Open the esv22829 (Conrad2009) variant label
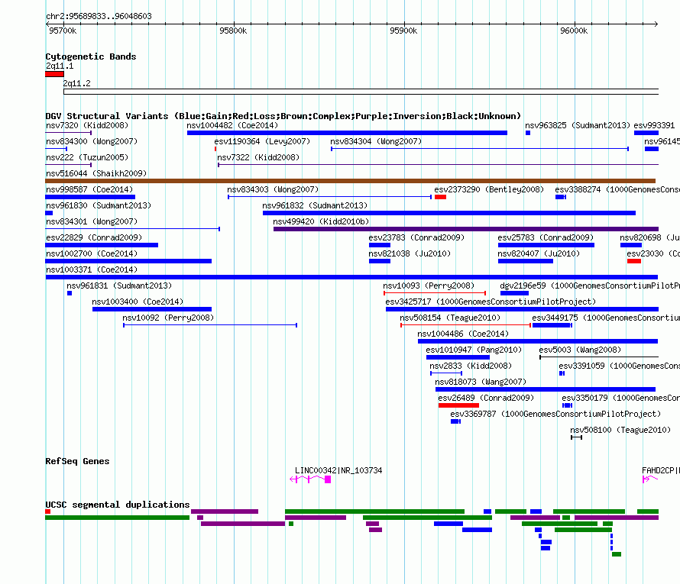The width and height of the screenshot is (680, 584). [x=94, y=237]
